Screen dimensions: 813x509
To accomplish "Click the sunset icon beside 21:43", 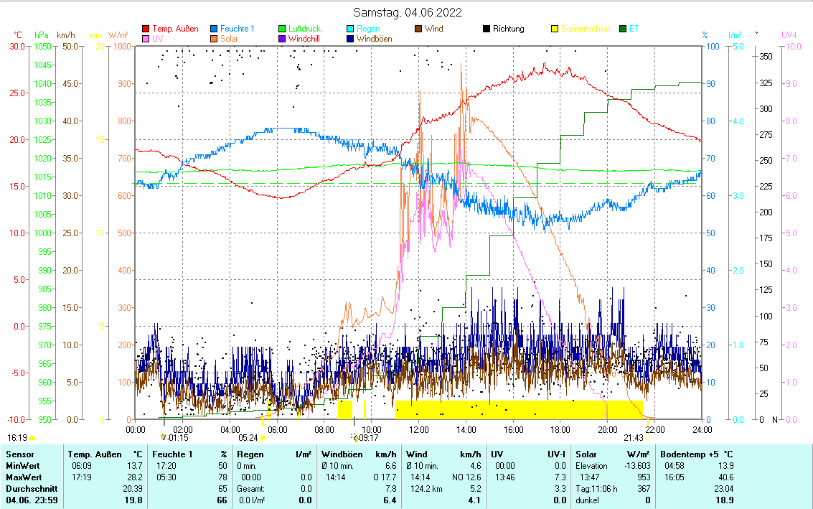I will point(647,438).
